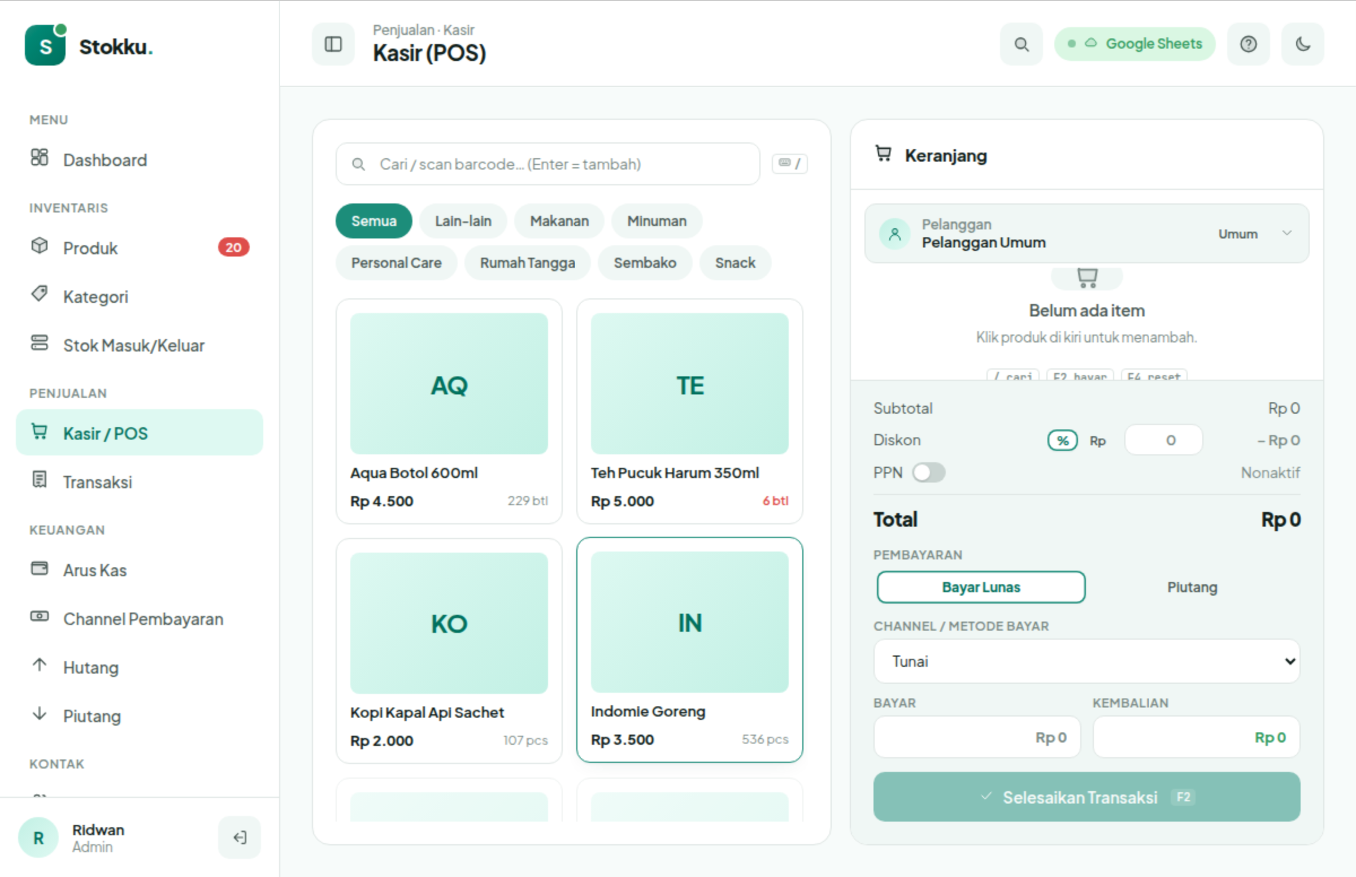Click the keyboard shortcut slash badge
Viewport: 1356px width, 877px height.
(x=789, y=164)
